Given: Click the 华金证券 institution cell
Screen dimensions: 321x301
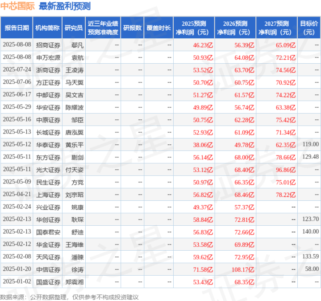Looking at the screenshot, I should pos(48,244).
